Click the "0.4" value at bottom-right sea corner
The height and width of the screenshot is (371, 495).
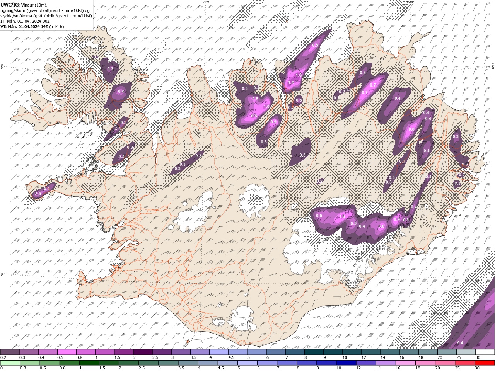click(x=460, y=343)
